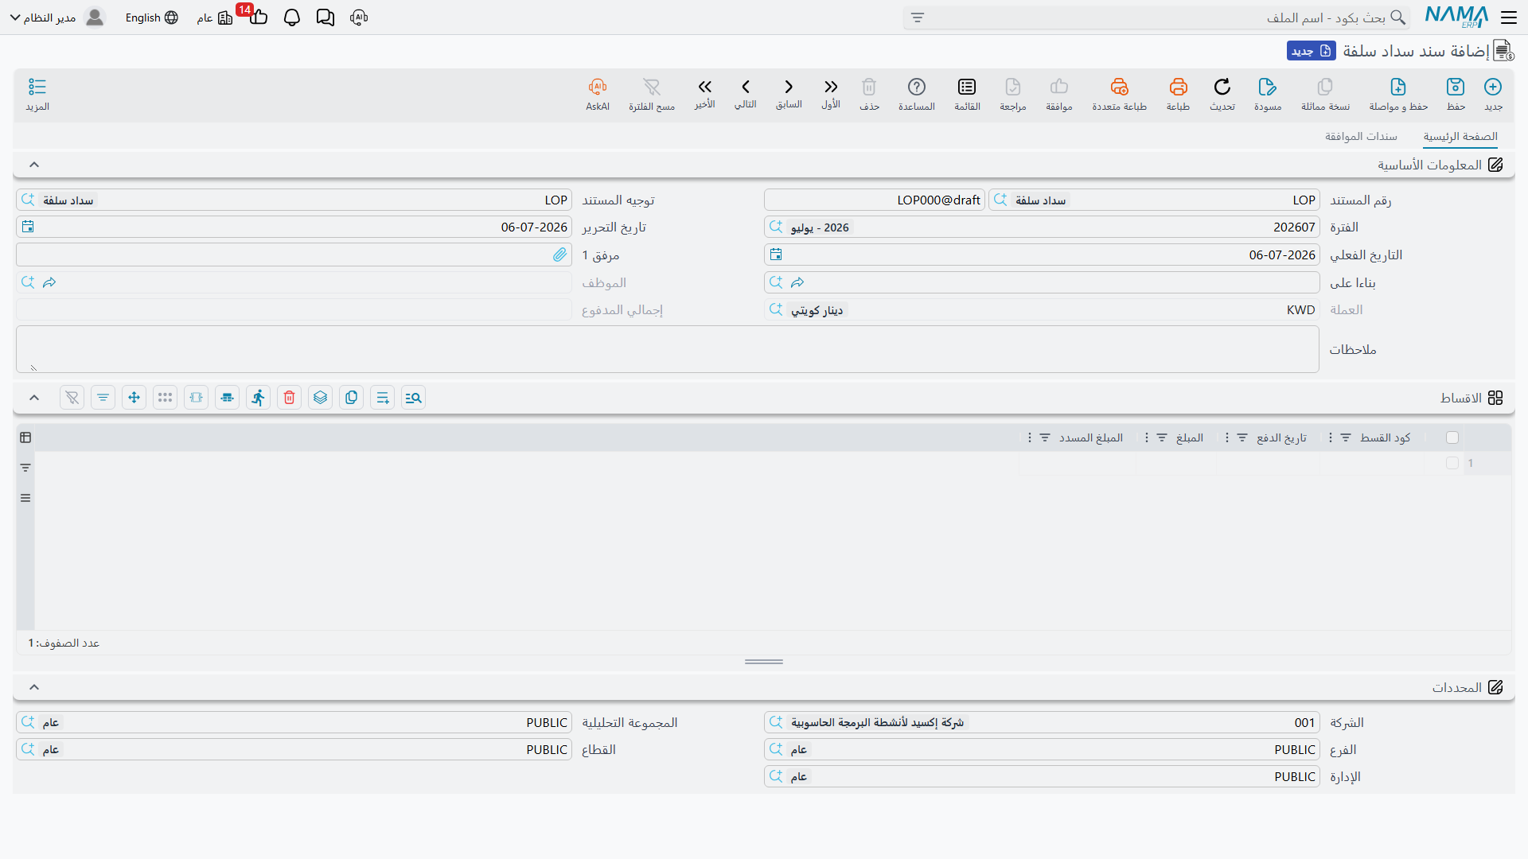Image resolution: width=1528 pixels, height=859 pixels.
Task: Click the جديد (New) toolbar icon
Action: (1493, 94)
